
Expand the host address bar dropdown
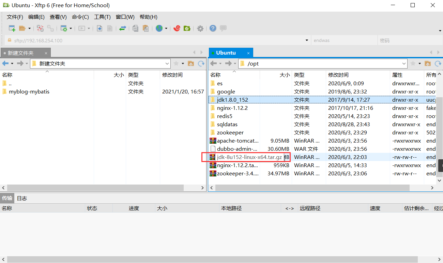click(x=306, y=40)
